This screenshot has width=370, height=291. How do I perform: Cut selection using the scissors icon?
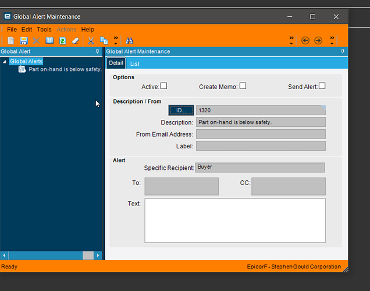[x=91, y=41]
